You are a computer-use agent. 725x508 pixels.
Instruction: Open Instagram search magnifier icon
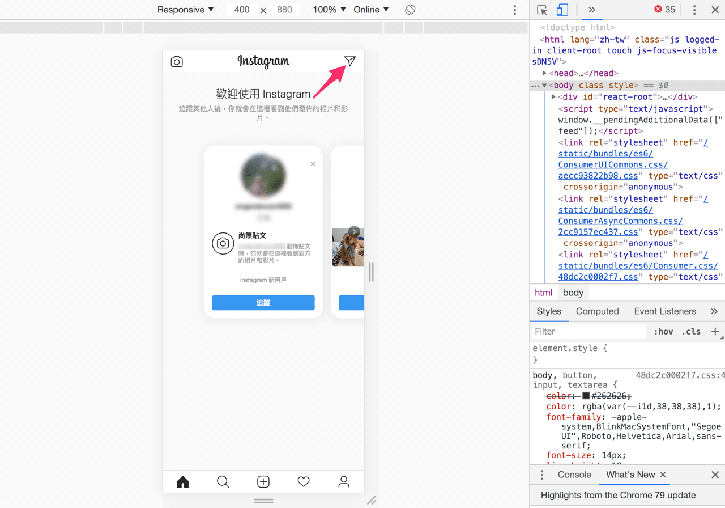click(x=223, y=482)
